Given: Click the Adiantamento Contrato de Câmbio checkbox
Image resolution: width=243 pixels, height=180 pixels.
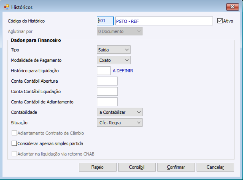Looking at the screenshot, I should coord(14,133).
